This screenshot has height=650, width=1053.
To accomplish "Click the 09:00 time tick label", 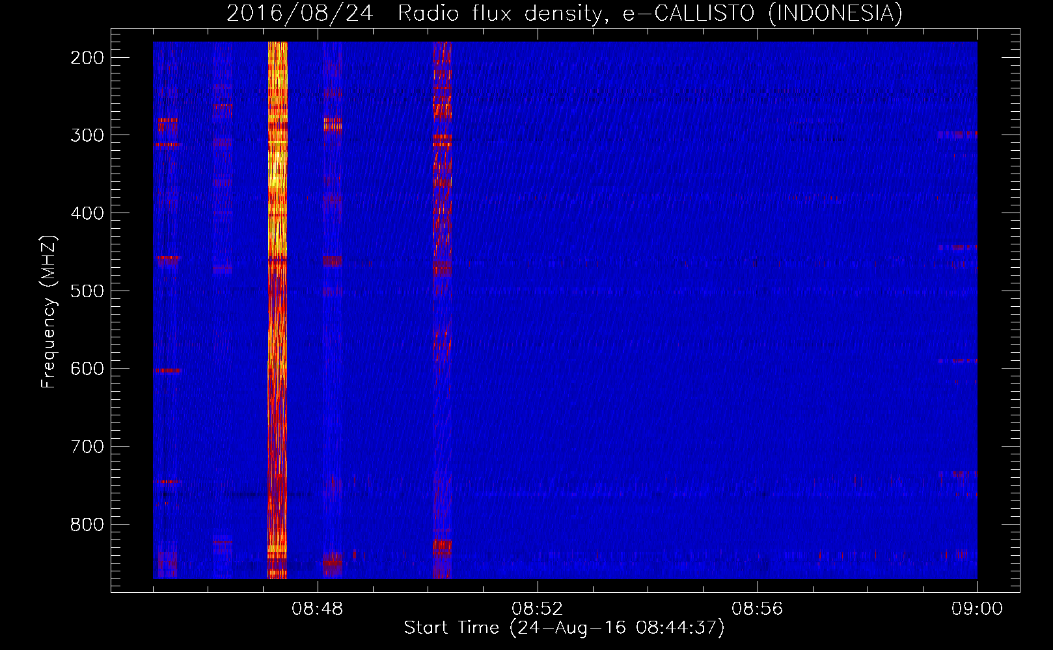I will point(977,609).
